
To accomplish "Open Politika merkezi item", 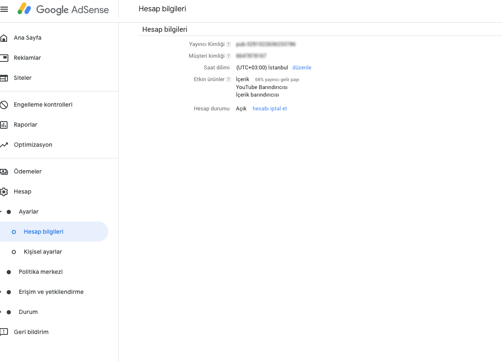I will [41, 272].
